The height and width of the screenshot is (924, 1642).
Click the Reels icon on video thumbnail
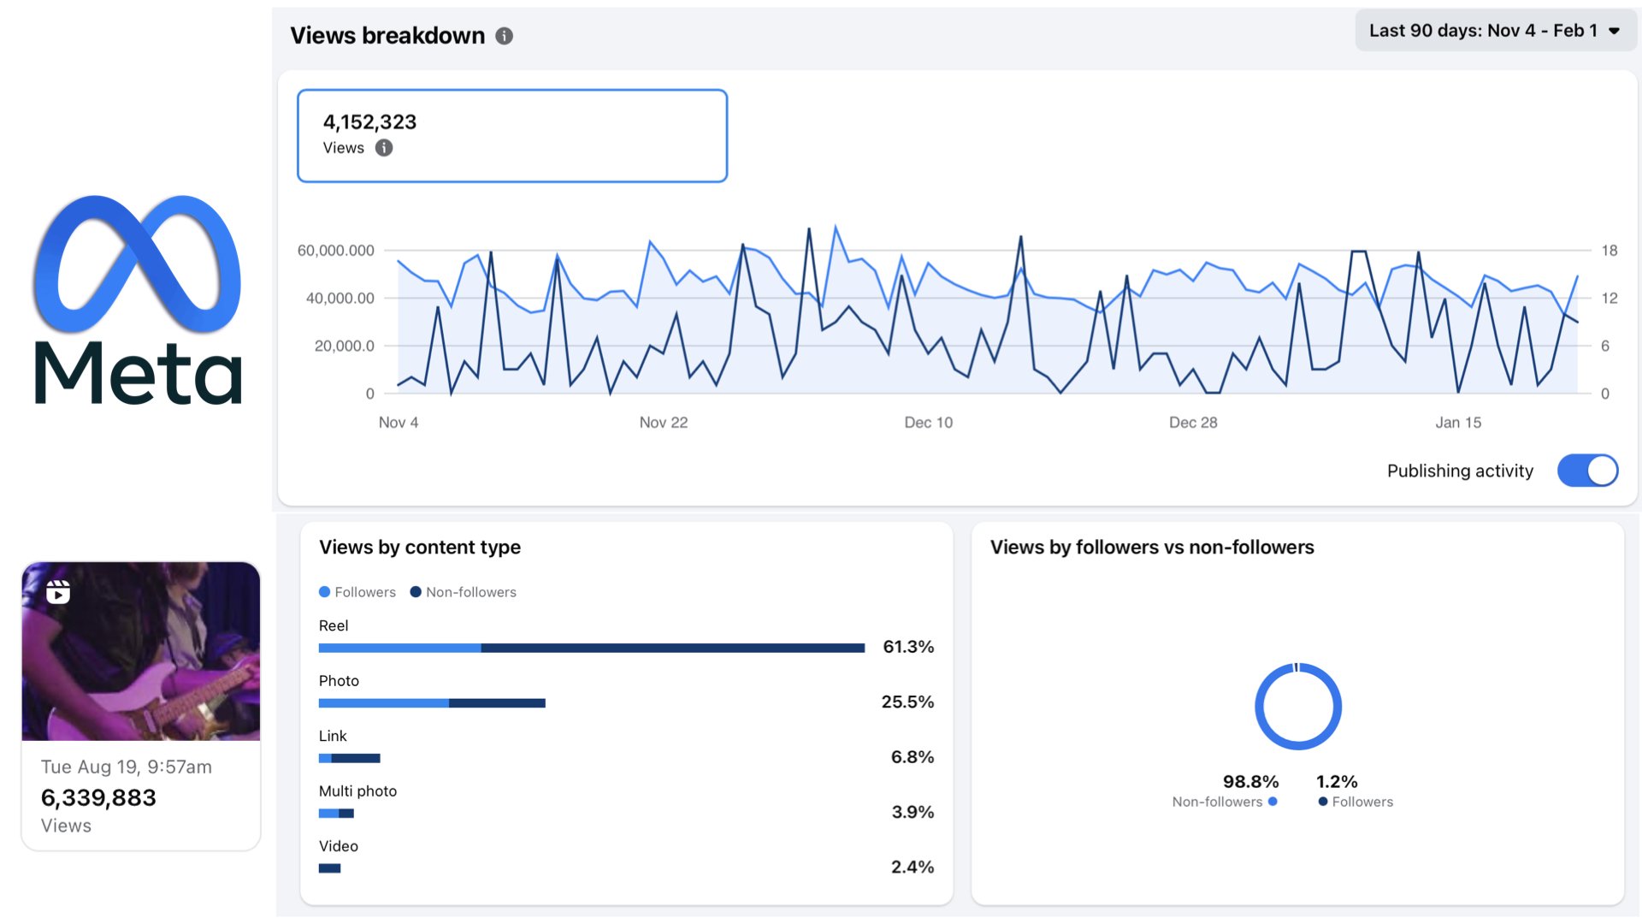58,591
